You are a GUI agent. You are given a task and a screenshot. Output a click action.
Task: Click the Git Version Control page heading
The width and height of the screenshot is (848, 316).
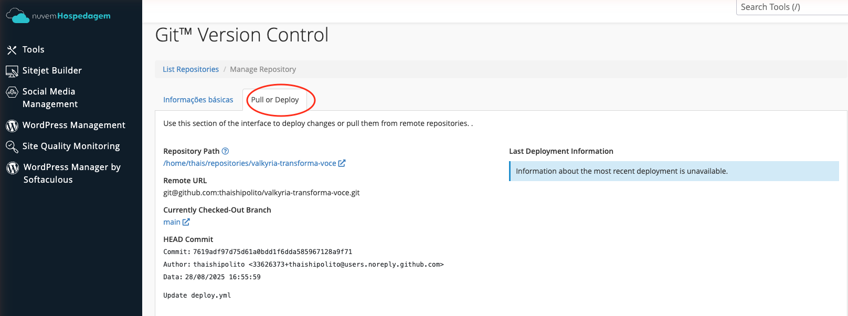(x=242, y=35)
